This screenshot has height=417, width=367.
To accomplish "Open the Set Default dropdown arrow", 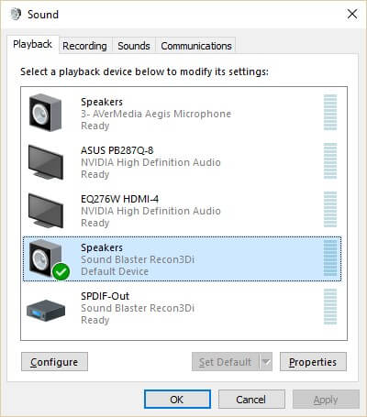I will [266, 362].
